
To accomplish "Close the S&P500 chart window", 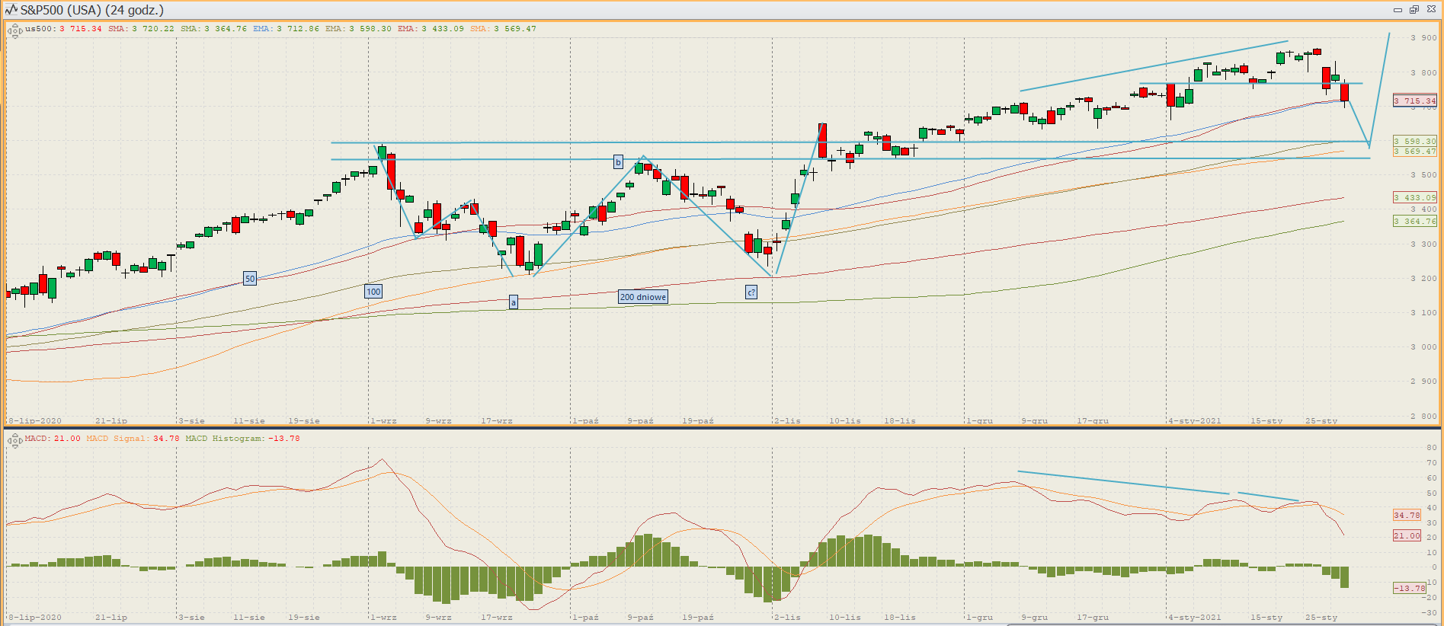I will pyautogui.click(x=1430, y=10).
